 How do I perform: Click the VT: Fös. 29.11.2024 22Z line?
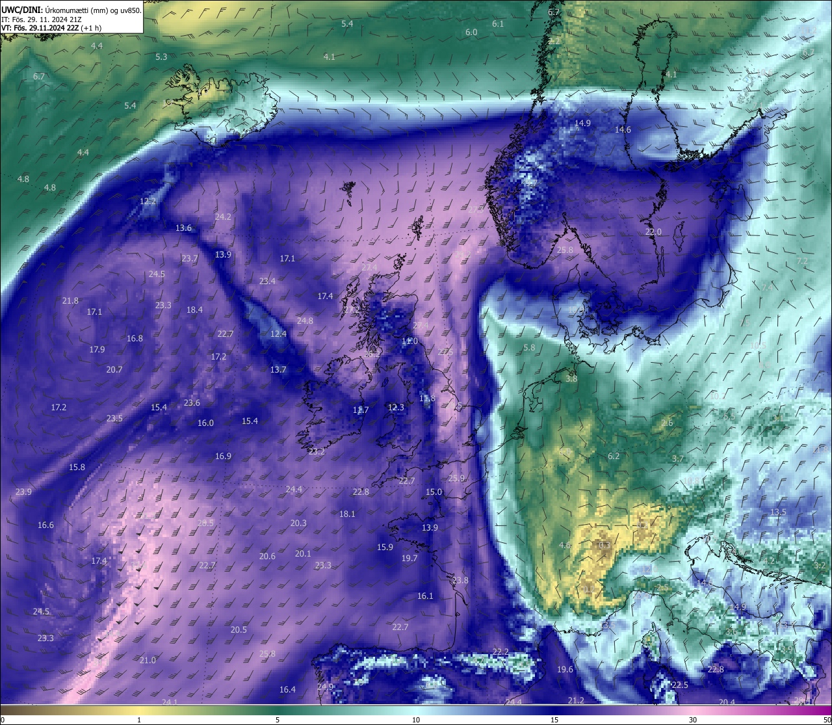point(51,28)
